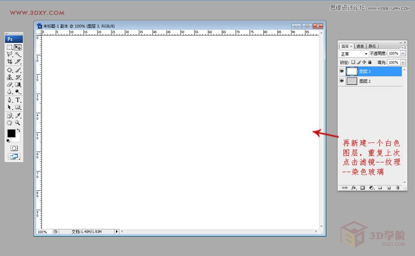
Task: Click opacity value field 100%
Action: pos(394,53)
